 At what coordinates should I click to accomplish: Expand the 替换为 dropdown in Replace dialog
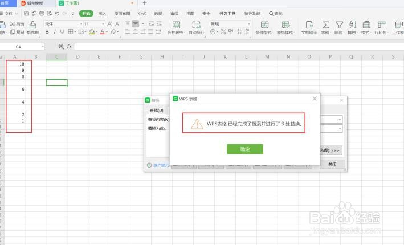pyautogui.click(x=340, y=128)
